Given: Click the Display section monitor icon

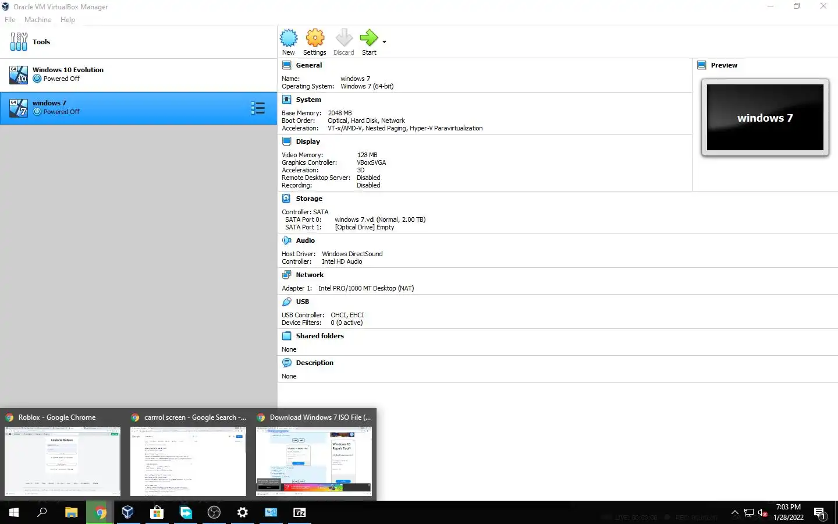Looking at the screenshot, I should (x=287, y=141).
